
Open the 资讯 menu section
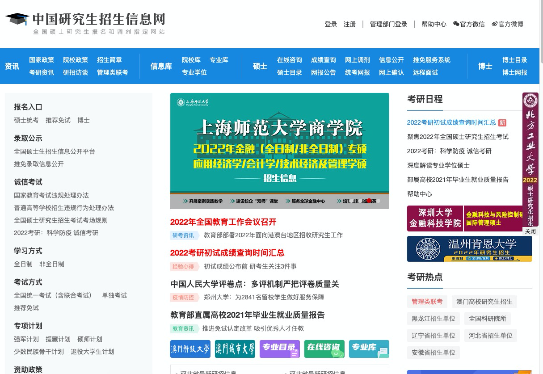tap(12, 66)
